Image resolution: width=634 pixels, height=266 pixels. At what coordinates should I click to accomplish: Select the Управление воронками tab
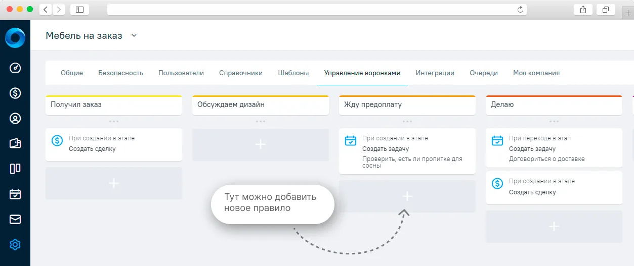coord(362,73)
